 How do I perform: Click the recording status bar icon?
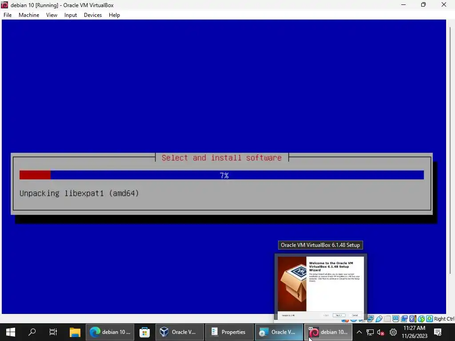tap(404, 319)
